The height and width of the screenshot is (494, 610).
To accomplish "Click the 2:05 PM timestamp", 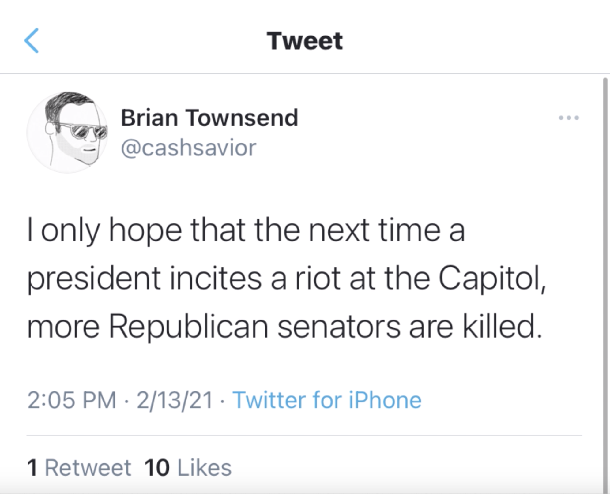I will click(x=72, y=400).
